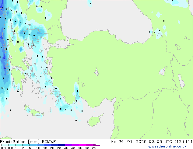Click the '15' legend label

[45, 148]
